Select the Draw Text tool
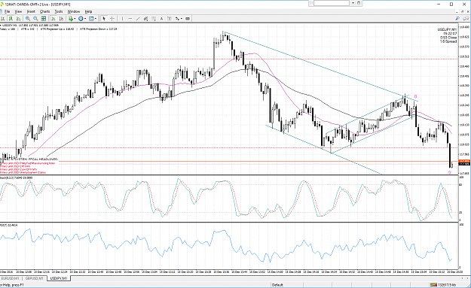Screen dimensions: 471x288 [x=161, y=19]
